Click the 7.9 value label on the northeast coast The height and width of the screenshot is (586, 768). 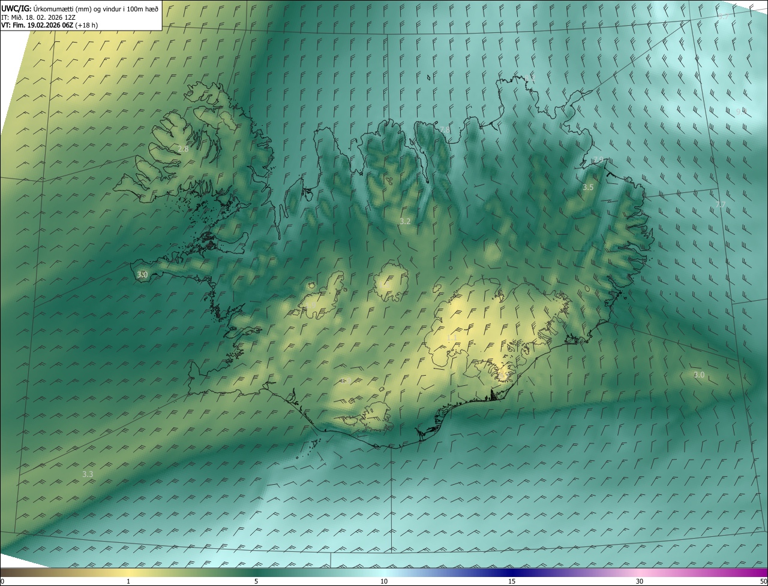(x=598, y=159)
